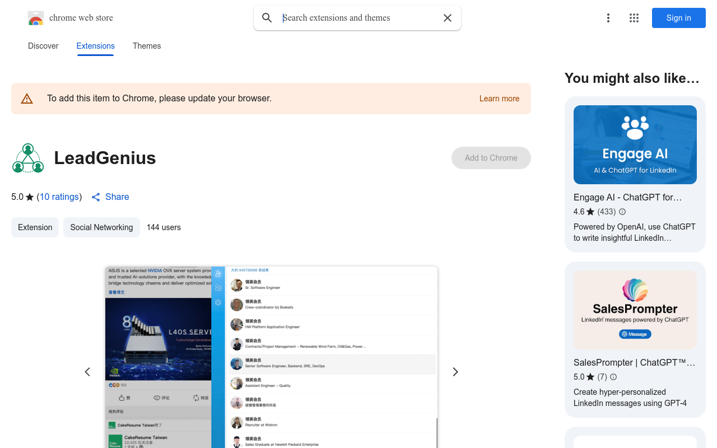The image size is (717, 448).
Task: Open the 'Engage AI - ChatGPT for…' title
Action: [628, 197]
